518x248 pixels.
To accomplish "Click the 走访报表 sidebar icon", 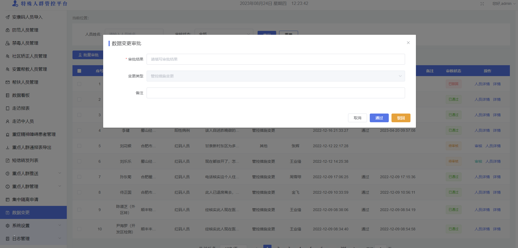I will click(x=8, y=108).
